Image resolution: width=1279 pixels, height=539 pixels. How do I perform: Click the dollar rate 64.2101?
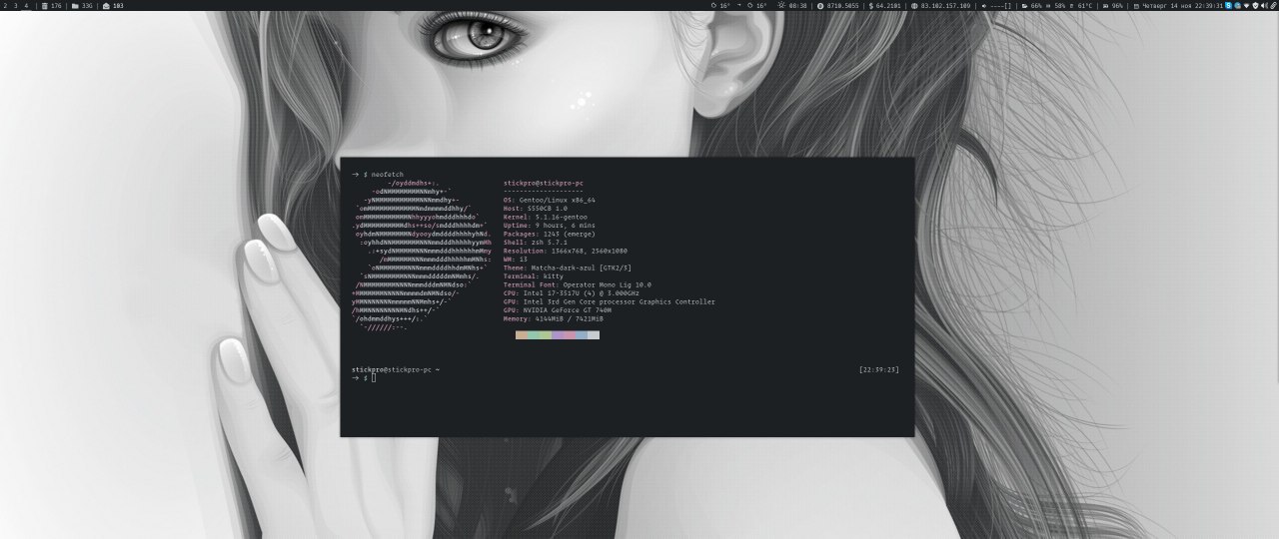pyautogui.click(x=885, y=5)
